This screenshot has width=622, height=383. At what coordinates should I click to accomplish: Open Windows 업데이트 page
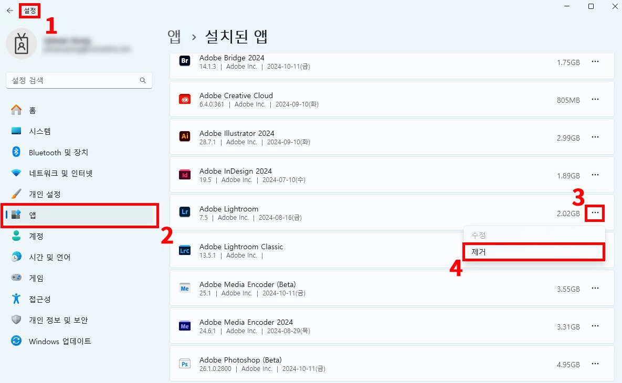point(79,342)
